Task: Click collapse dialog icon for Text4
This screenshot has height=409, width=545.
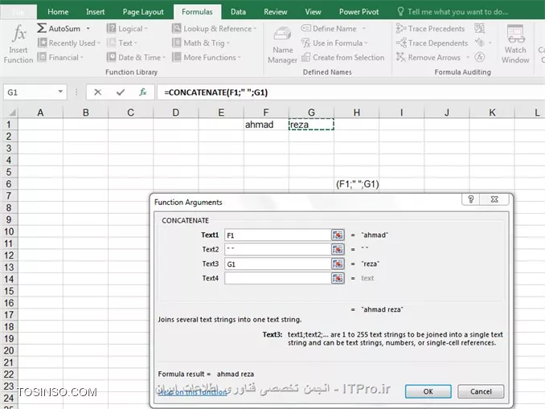Action: coord(338,278)
